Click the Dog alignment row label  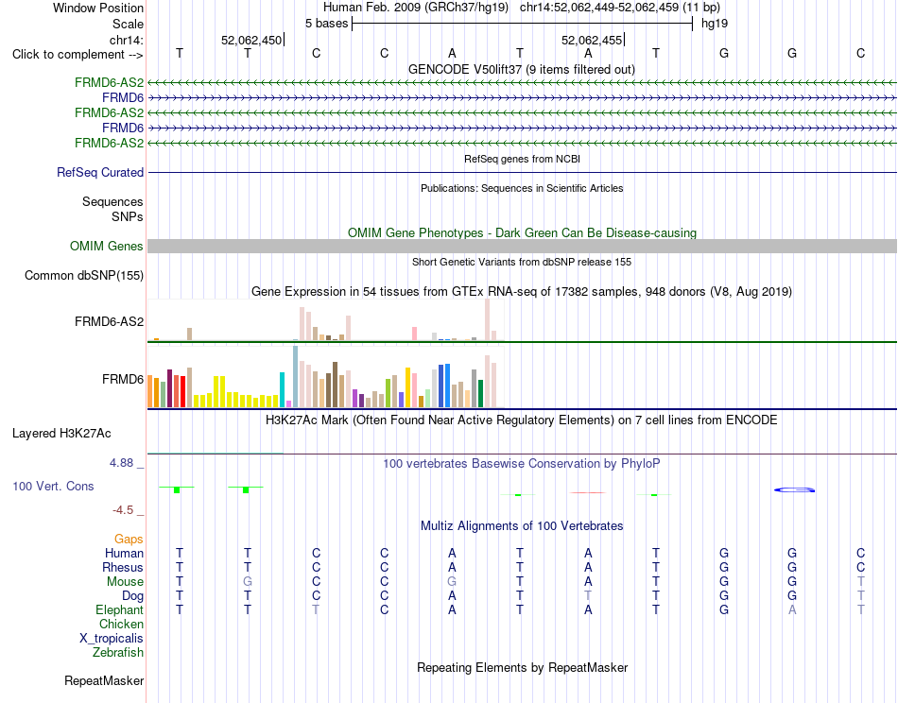tap(132, 596)
